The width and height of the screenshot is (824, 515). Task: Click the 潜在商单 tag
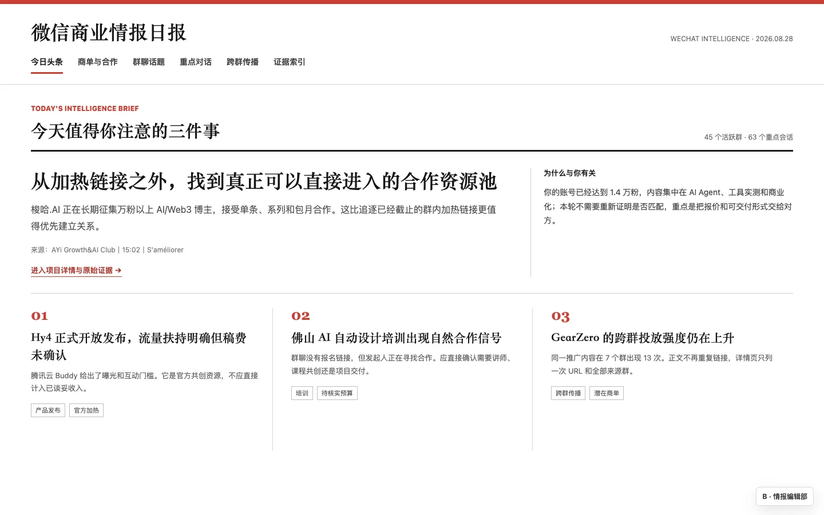click(x=607, y=393)
